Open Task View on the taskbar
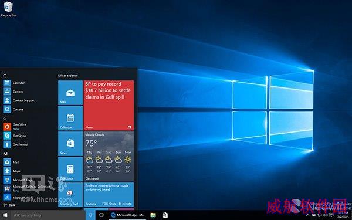The height and width of the screenshot is (220, 352). coord(101,215)
